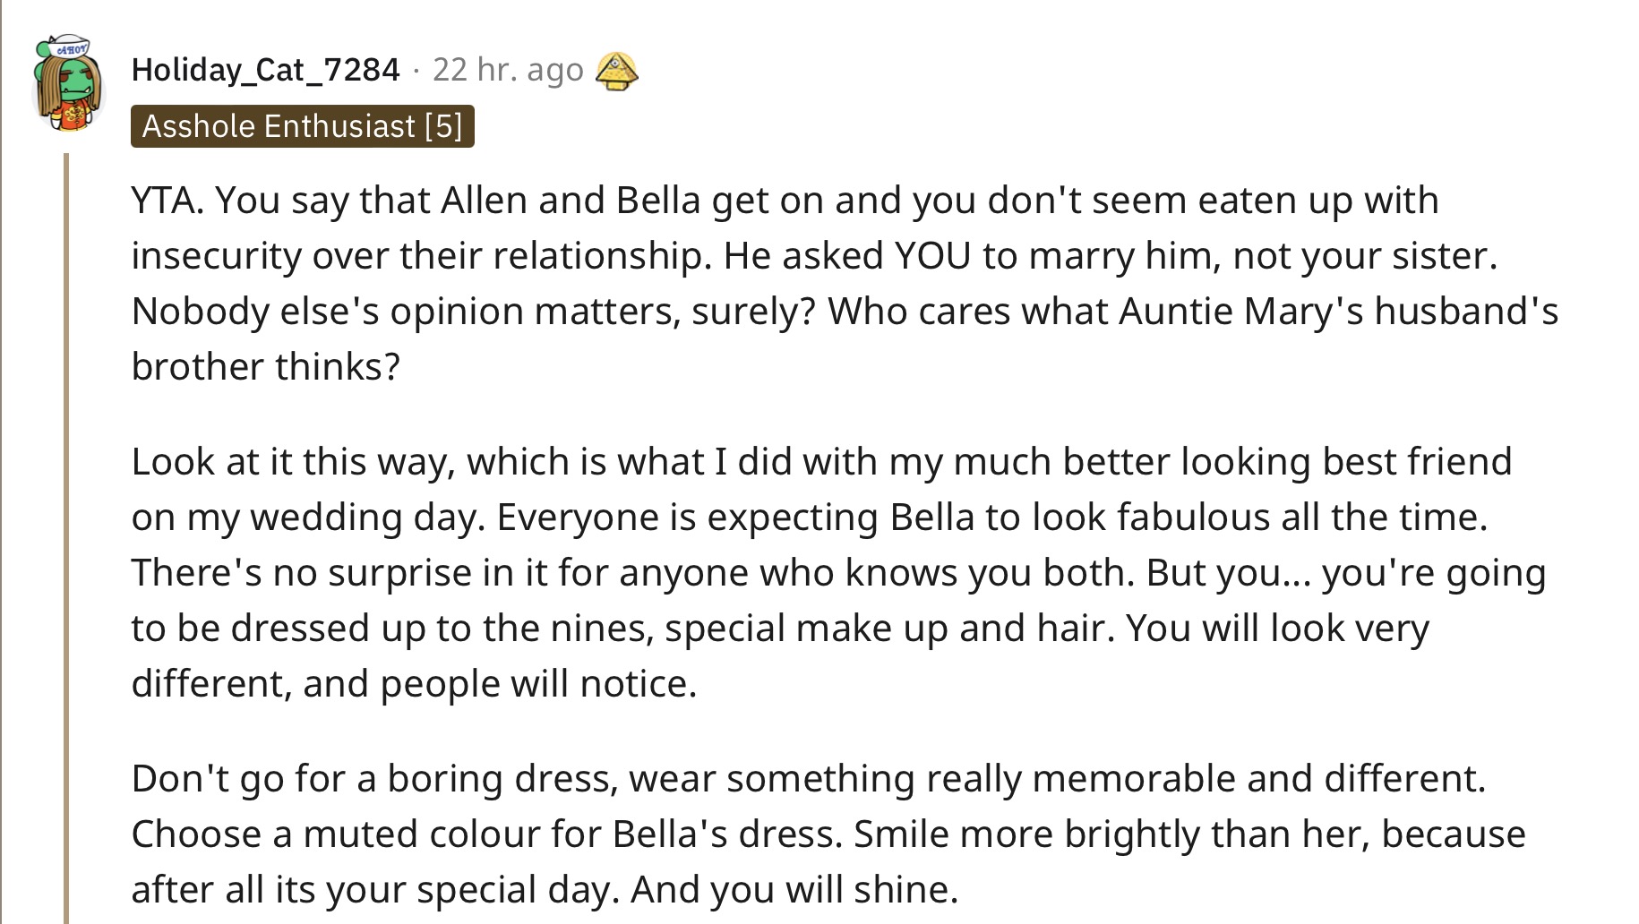
Task: Open the Holiday_Cat_7284 username profile link
Action: [x=265, y=70]
